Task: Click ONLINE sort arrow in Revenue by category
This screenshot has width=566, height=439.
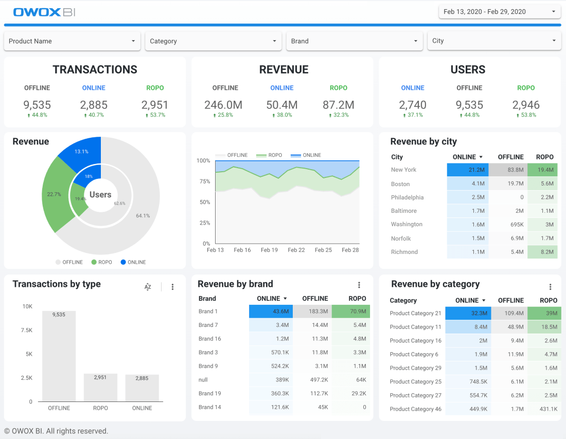Action: coord(484,301)
